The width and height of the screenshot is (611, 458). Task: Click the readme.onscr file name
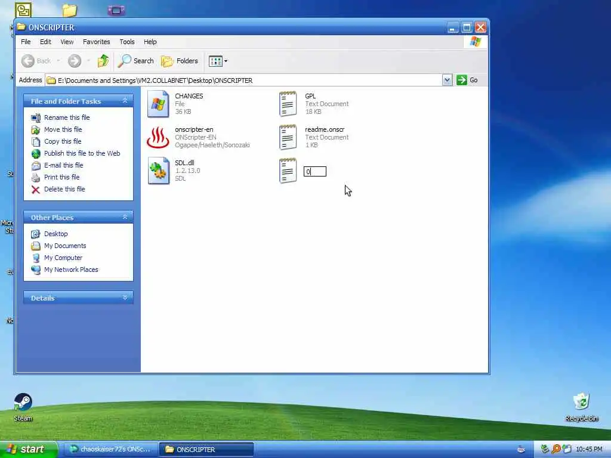click(x=325, y=129)
